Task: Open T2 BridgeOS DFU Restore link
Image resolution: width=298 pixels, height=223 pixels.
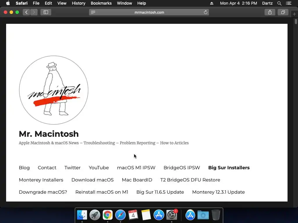Action: coord(190,180)
